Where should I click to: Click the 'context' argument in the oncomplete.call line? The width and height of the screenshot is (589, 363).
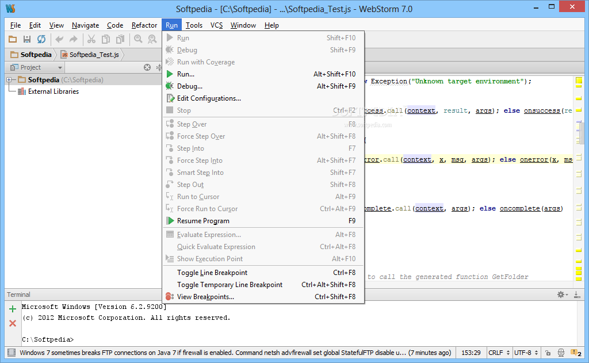pyautogui.click(x=429, y=208)
